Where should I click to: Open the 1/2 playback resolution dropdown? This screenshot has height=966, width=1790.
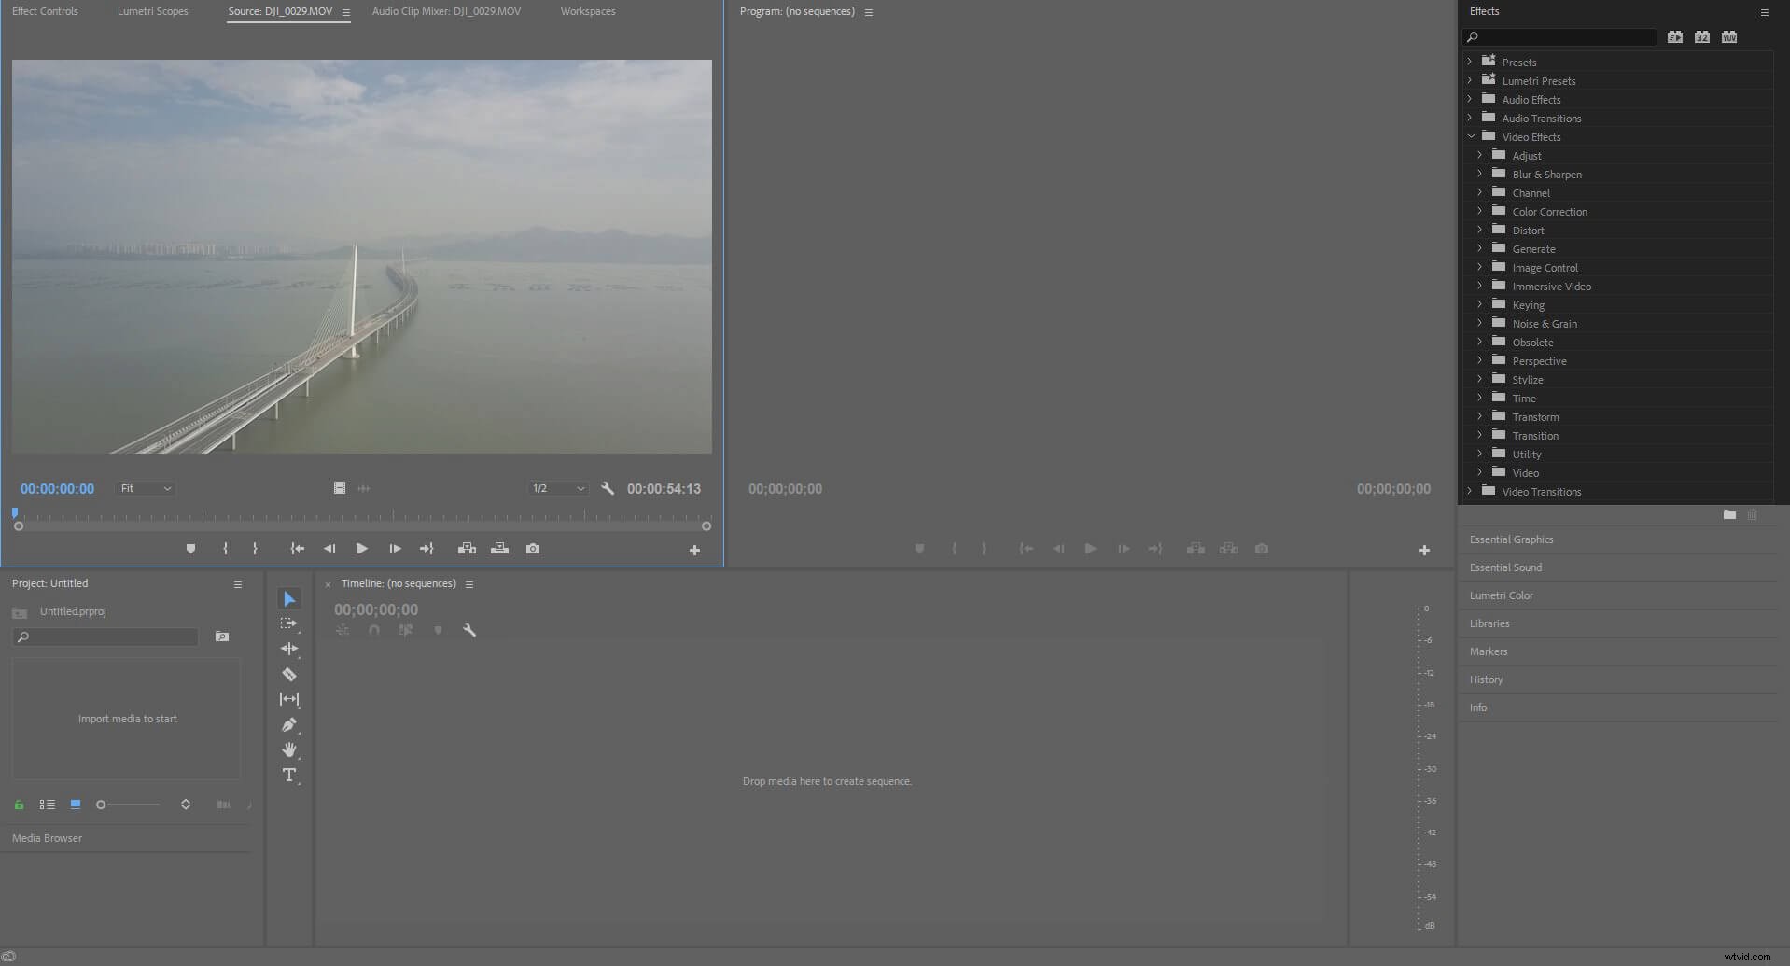tap(557, 488)
